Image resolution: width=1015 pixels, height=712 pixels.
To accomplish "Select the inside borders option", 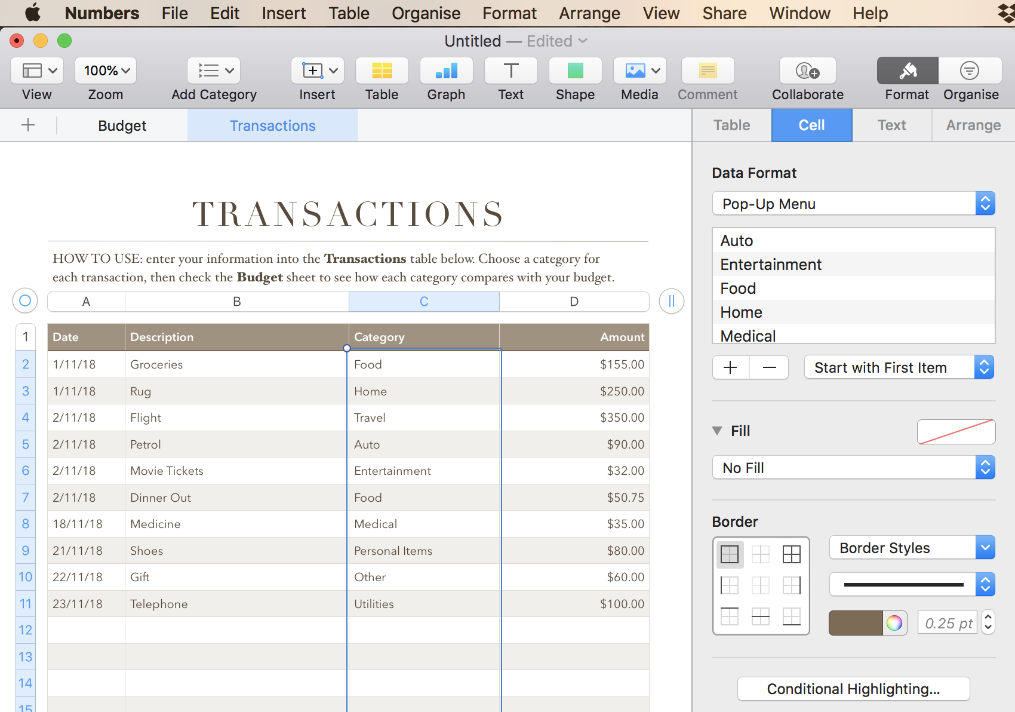I will coord(761,554).
